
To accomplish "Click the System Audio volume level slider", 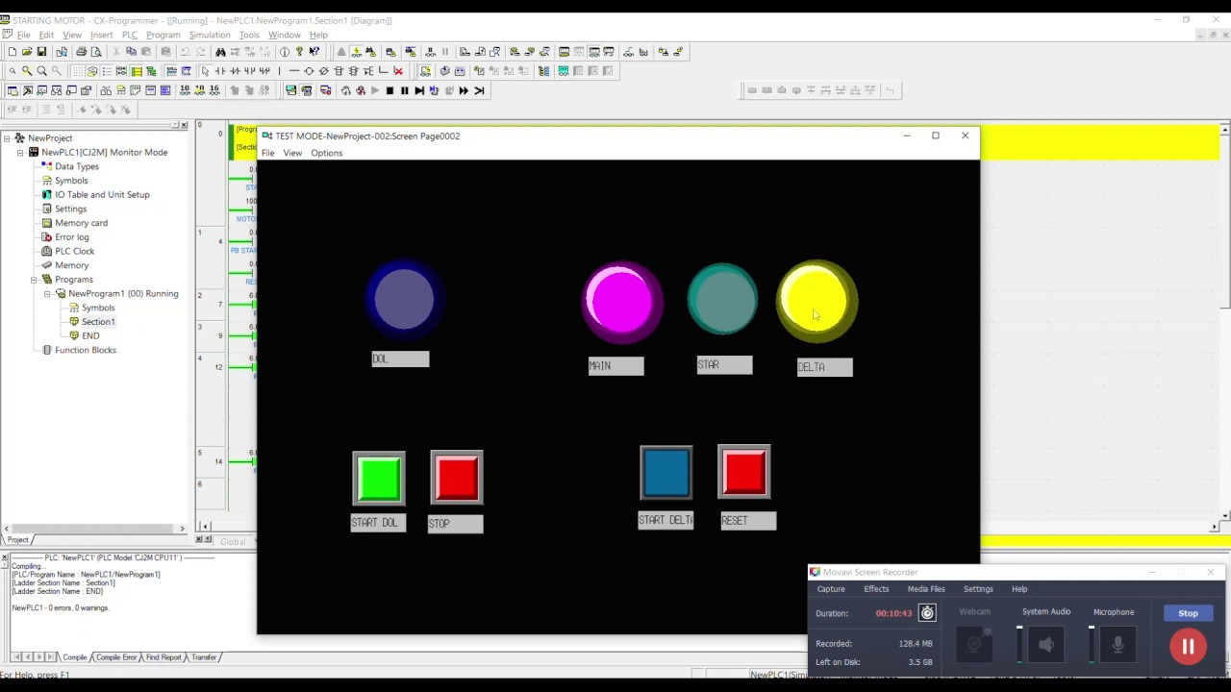I will [x=1019, y=644].
